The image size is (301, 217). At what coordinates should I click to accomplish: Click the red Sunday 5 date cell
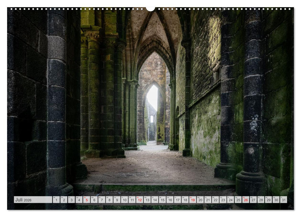click(86, 199)
